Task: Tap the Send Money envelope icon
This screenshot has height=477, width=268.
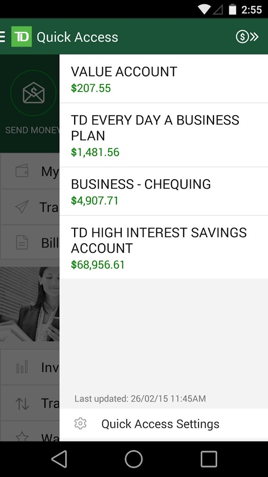Action: coord(33,93)
